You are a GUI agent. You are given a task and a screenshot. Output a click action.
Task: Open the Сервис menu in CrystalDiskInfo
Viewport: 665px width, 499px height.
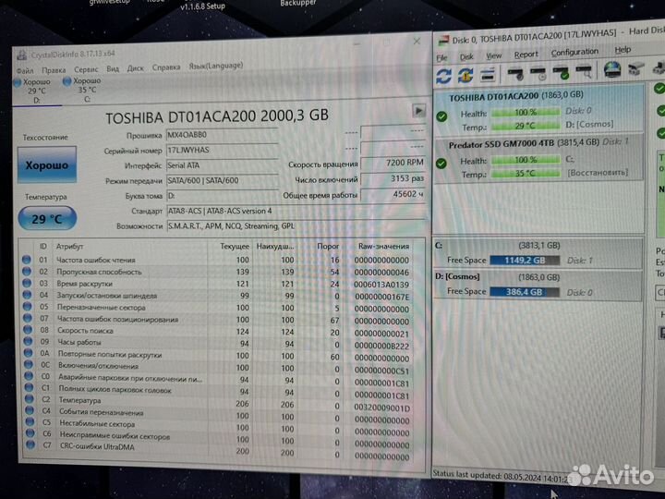[86, 69]
